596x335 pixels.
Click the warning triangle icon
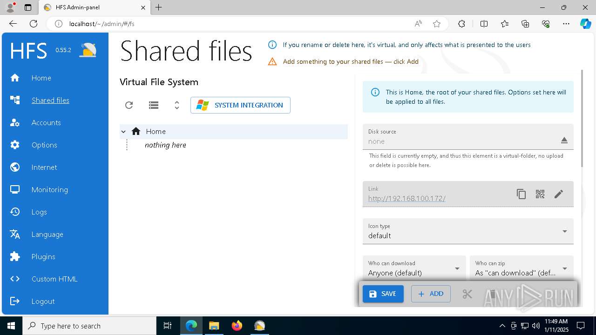click(272, 61)
